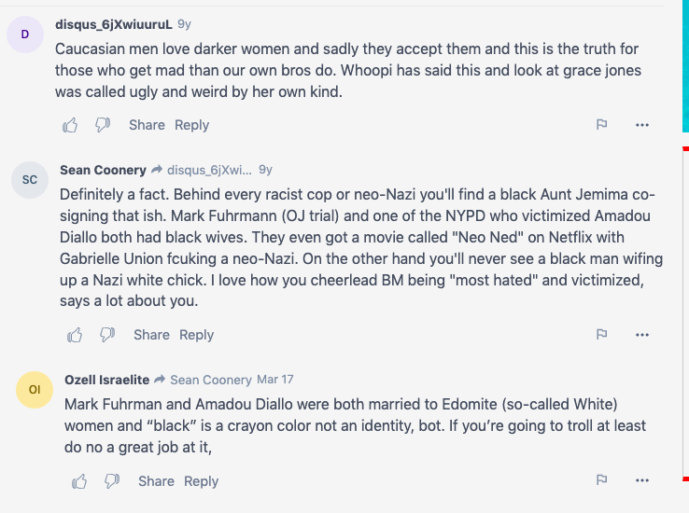
Task: Downvote Ozell Israelite's comment
Action: [x=112, y=481]
